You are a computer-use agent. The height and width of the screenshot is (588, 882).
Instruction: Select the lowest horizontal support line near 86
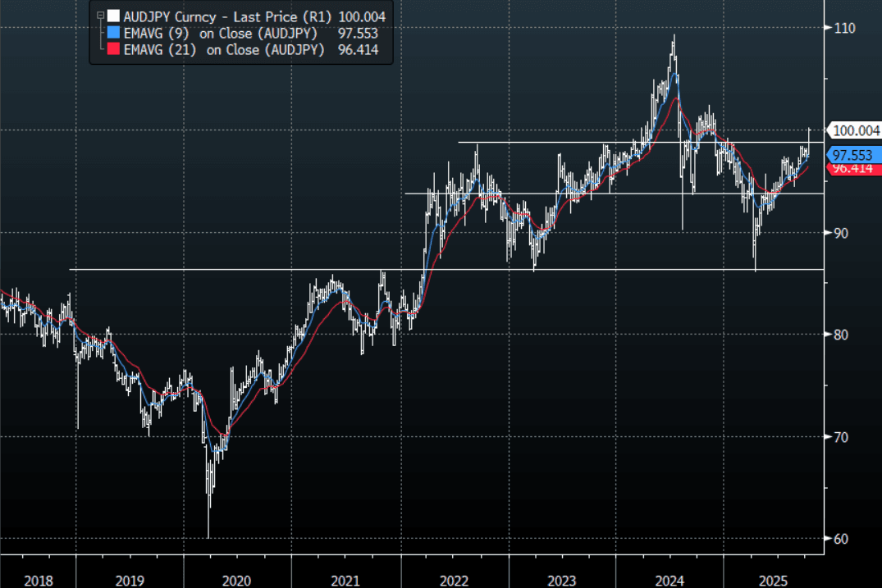[246, 269]
